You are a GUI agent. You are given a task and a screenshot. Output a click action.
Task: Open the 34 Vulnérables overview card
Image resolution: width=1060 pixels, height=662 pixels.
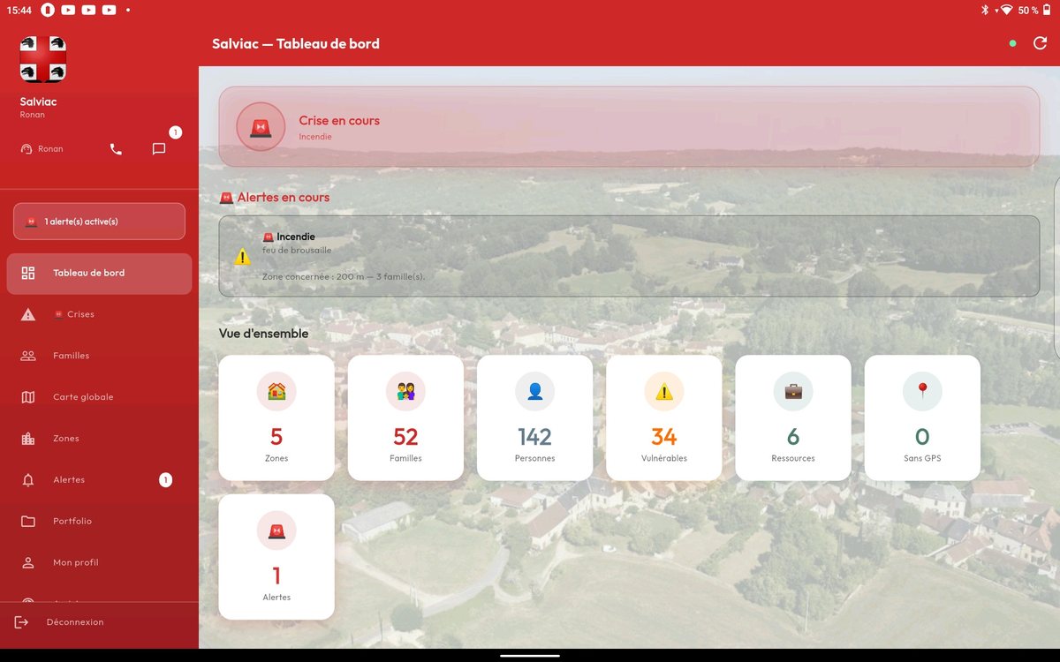point(663,418)
